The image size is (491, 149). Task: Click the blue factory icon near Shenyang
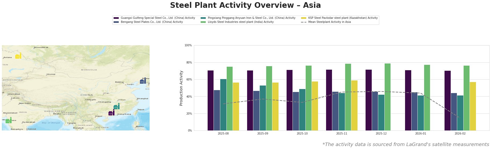(143, 81)
